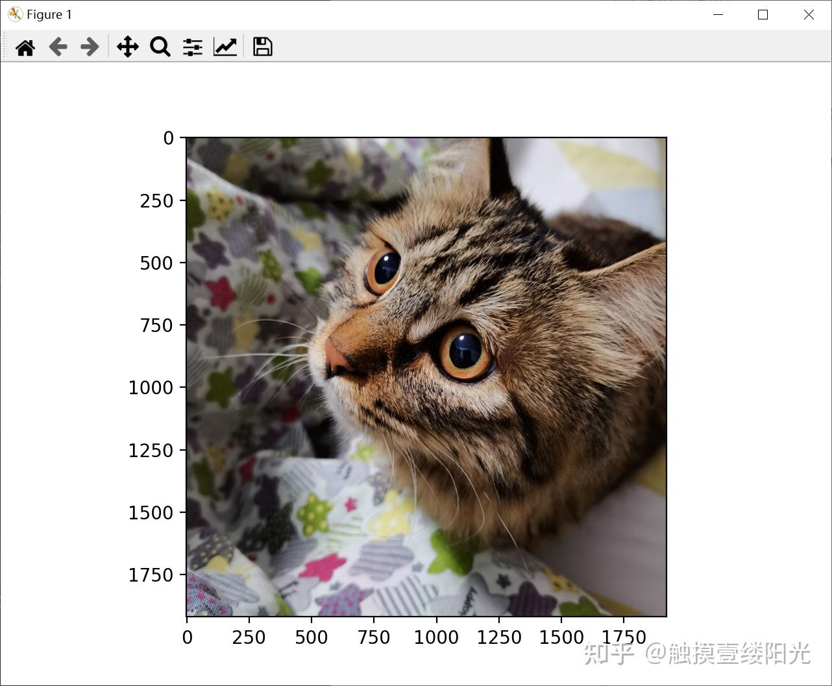
Task: Click the Save figure floppy disk icon
Action: 262,46
